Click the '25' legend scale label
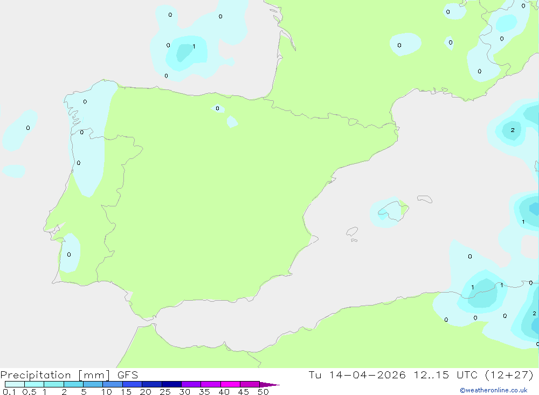 [165, 392]
